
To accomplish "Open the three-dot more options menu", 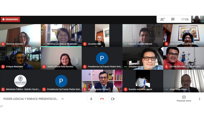I will (200, 99).
